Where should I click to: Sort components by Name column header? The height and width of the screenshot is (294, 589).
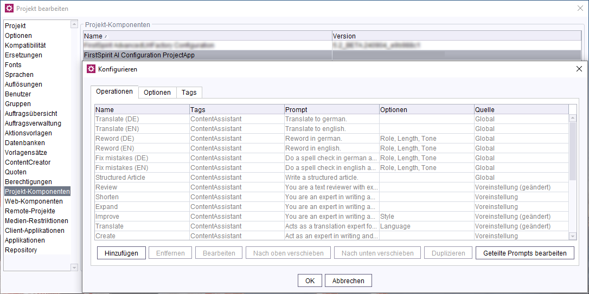tap(208, 36)
